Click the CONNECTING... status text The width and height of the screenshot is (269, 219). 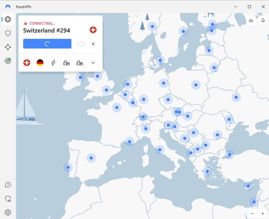[42, 23]
